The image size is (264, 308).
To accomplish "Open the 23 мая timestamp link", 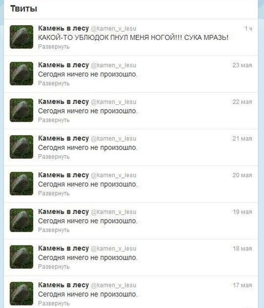I will tap(242, 65).
